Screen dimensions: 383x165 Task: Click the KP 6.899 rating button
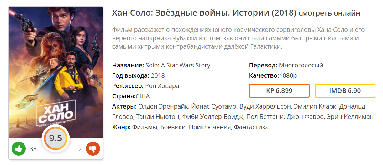(x=279, y=91)
